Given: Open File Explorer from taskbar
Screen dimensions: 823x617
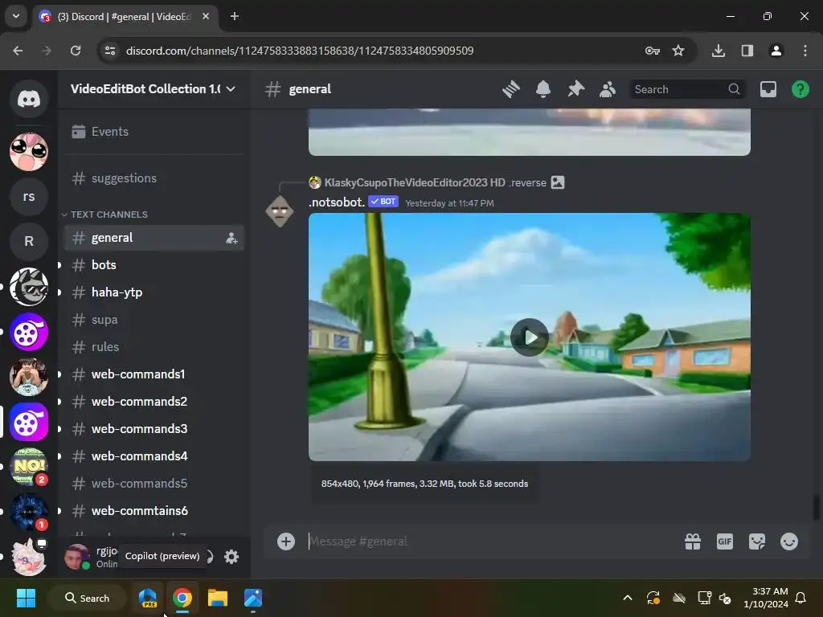Looking at the screenshot, I should [x=217, y=598].
